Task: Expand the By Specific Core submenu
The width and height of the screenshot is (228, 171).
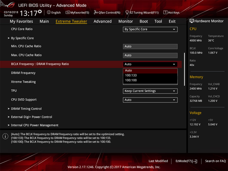Action: pos(22,38)
